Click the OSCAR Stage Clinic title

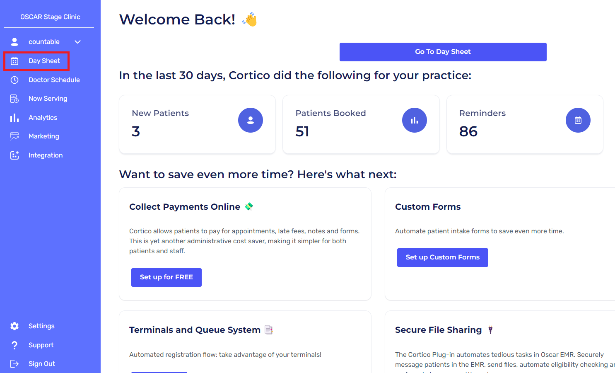click(50, 17)
